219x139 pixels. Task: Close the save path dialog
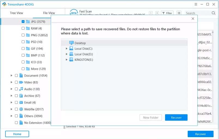coord(193,19)
